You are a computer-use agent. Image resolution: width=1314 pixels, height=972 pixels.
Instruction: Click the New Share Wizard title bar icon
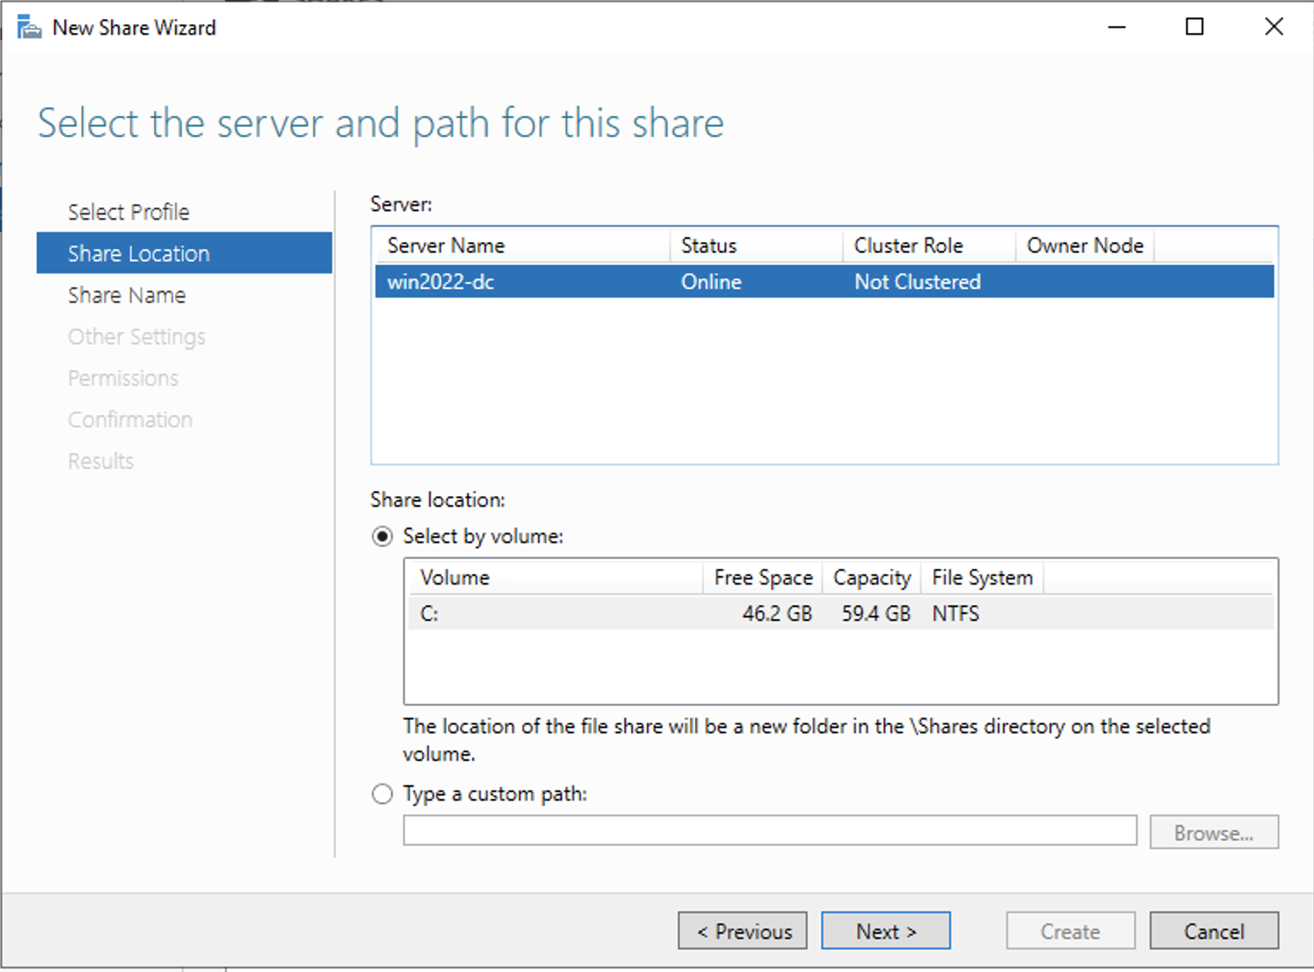pyautogui.click(x=29, y=28)
